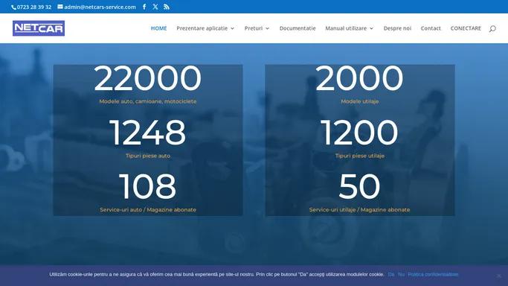Click the 1200 counter number
The image size is (508, 286).
coord(360,133)
